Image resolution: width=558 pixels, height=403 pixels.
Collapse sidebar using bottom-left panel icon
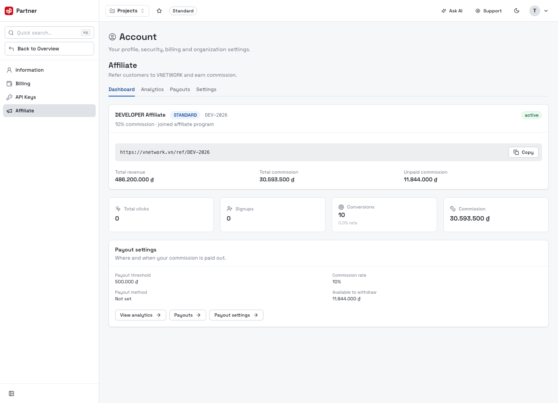point(12,394)
